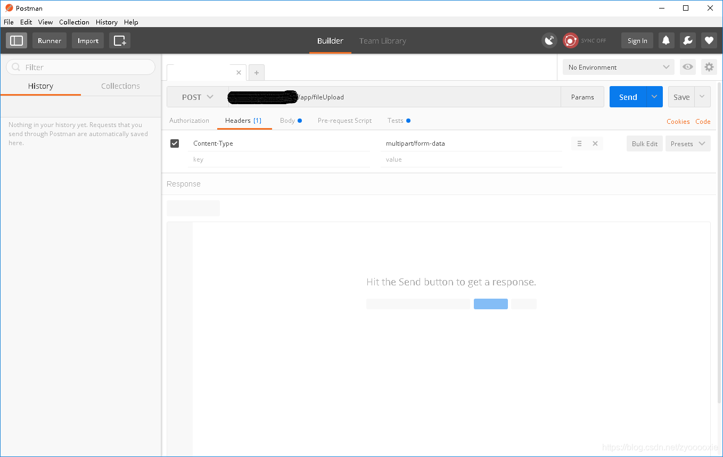Select the sidebar History tab

(40, 86)
